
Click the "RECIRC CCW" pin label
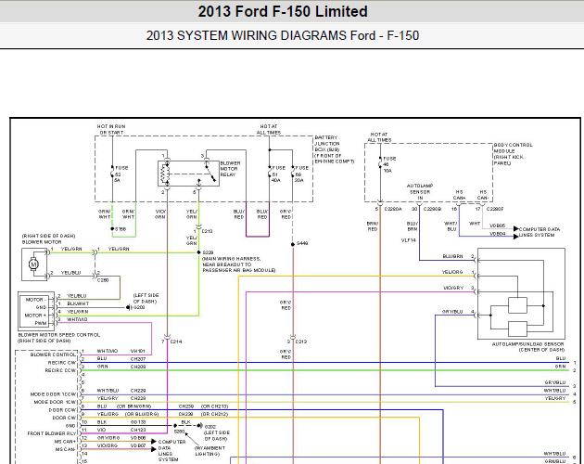pyautogui.click(x=60, y=370)
